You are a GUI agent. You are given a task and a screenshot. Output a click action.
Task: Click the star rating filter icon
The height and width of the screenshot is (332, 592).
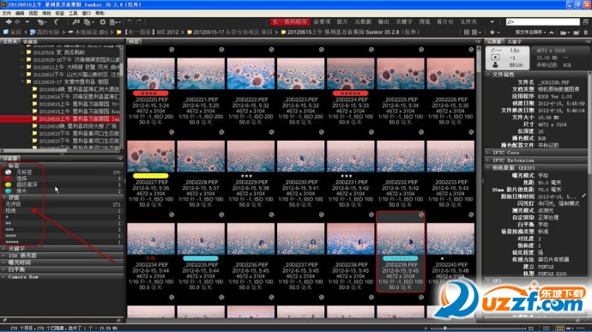492,33
